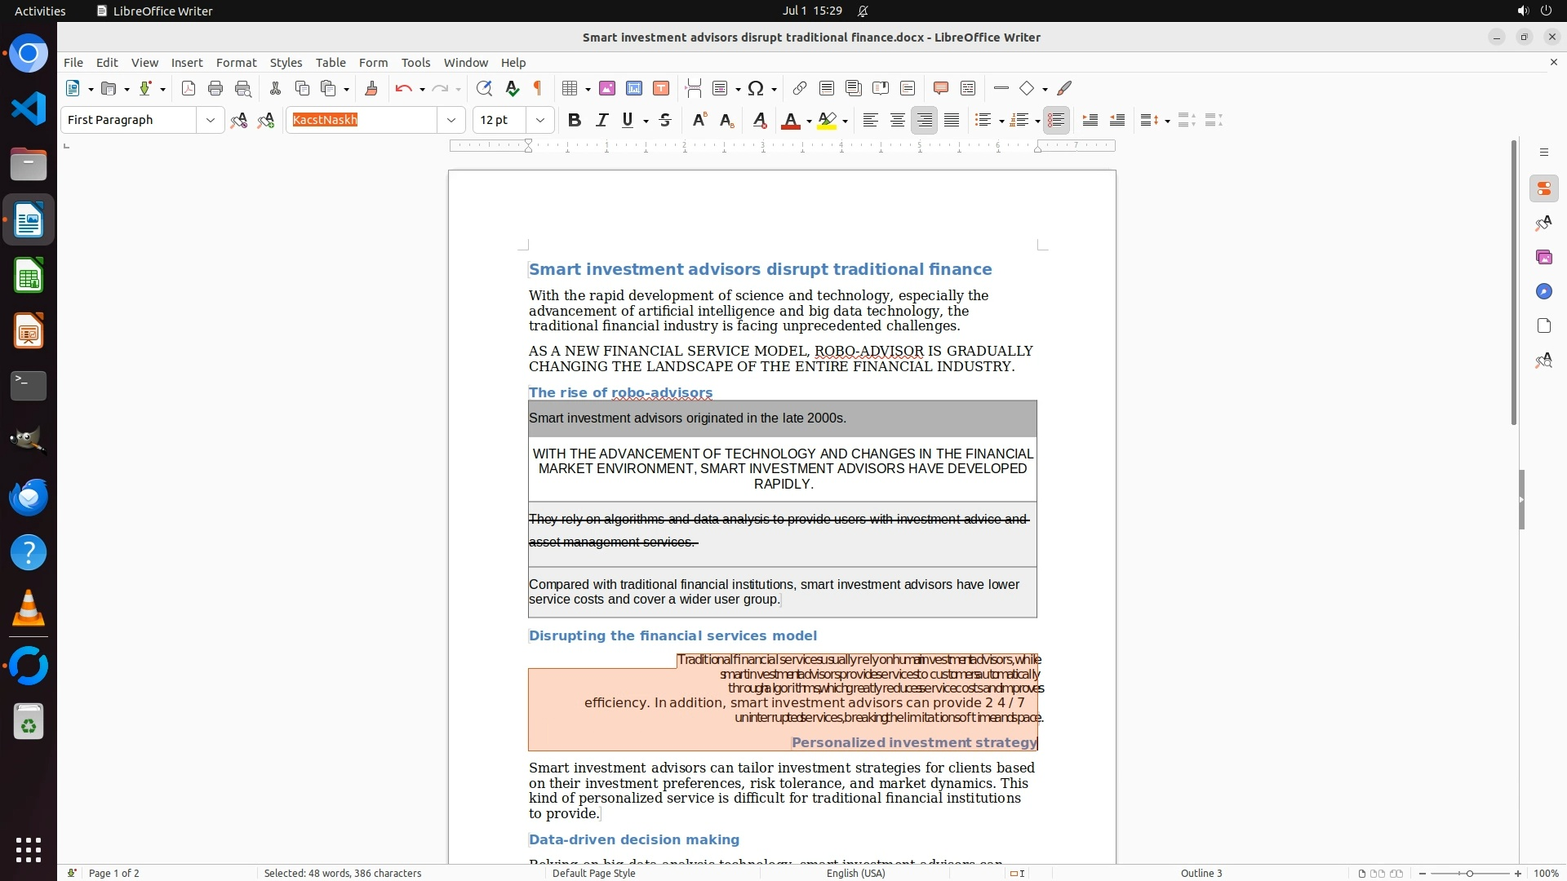Click Default Page Style in status bar
This screenshot has height=881, width=1567.
tap(593, 873)
